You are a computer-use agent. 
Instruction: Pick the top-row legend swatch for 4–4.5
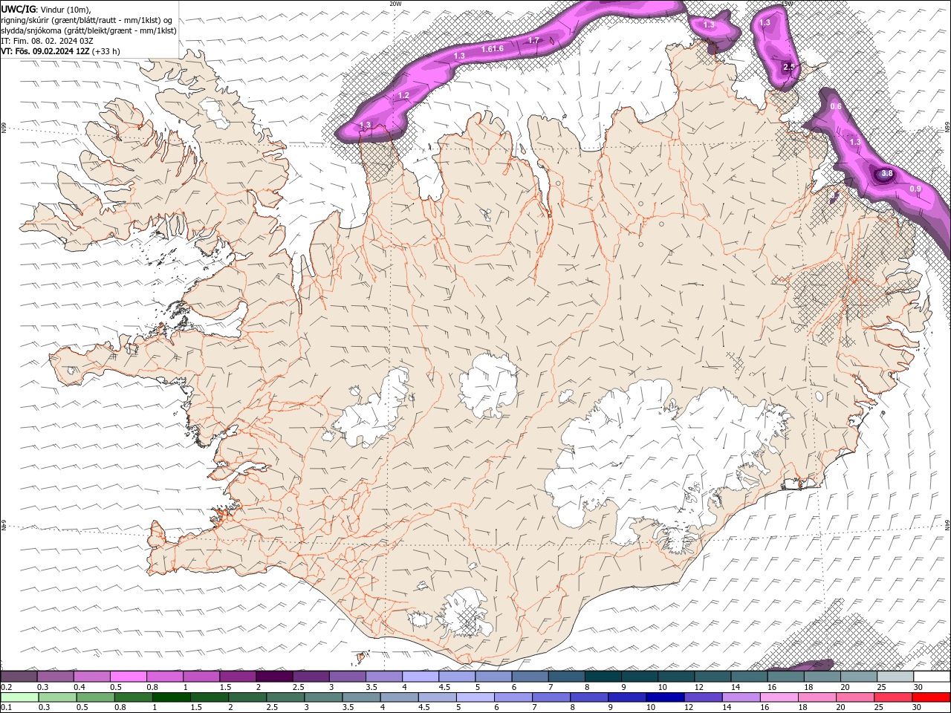coord(421,676)
